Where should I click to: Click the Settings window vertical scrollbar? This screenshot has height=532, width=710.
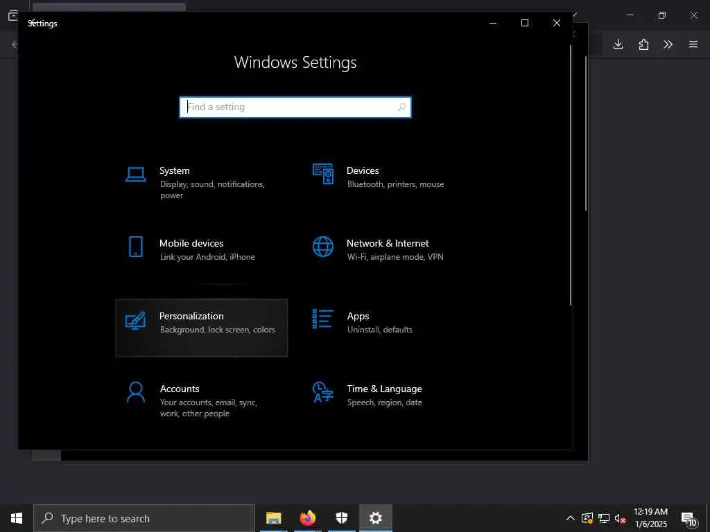(x=571, y=175)
